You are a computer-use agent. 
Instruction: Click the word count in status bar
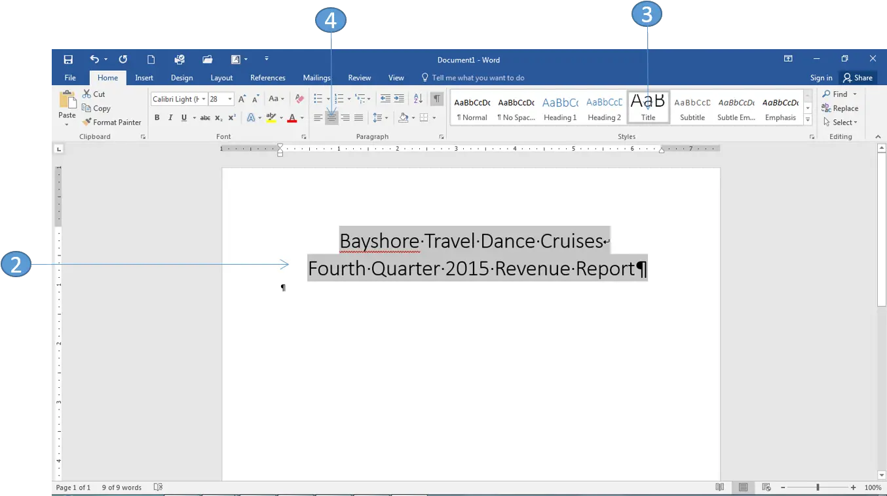pyautogui.click(x=122, y=487)
